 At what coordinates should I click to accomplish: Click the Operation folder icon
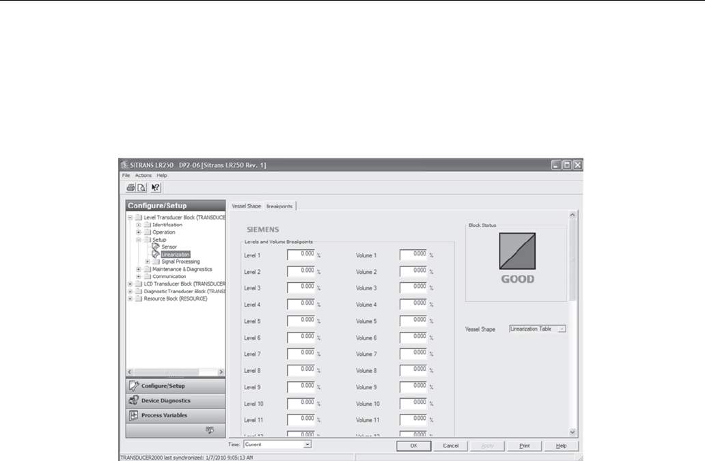[x=147, y=232]
